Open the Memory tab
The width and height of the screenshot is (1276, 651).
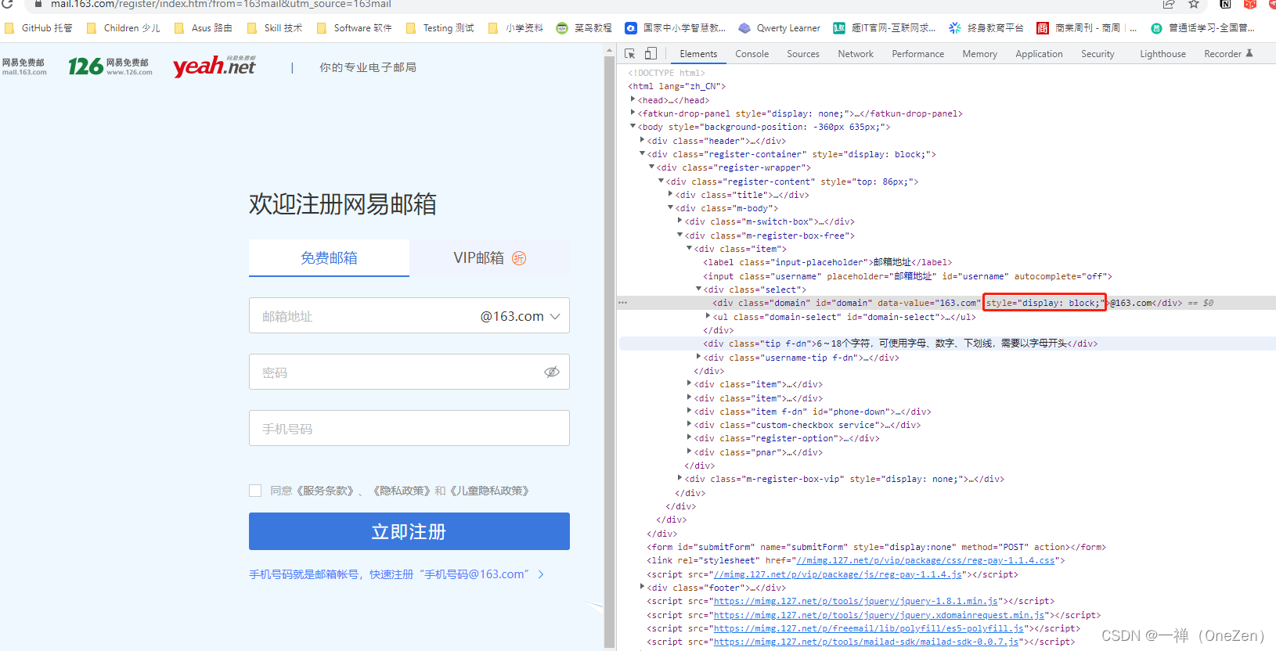click(x=980, y=54)
